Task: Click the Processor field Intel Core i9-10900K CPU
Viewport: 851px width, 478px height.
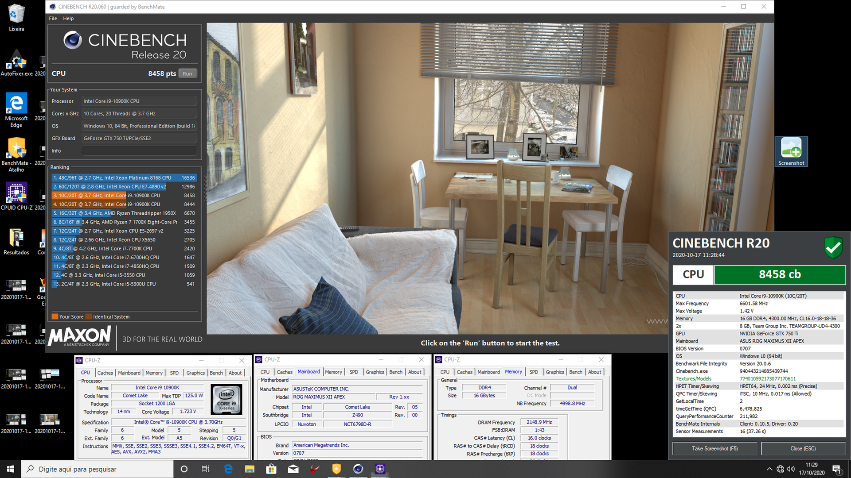Action: [139, 101]
